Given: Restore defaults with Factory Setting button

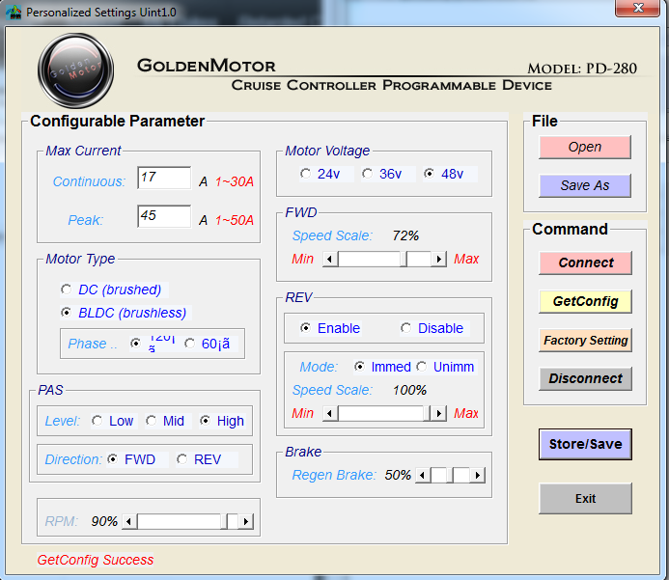Looking at the screenshot, I should (x=585, y=340).
